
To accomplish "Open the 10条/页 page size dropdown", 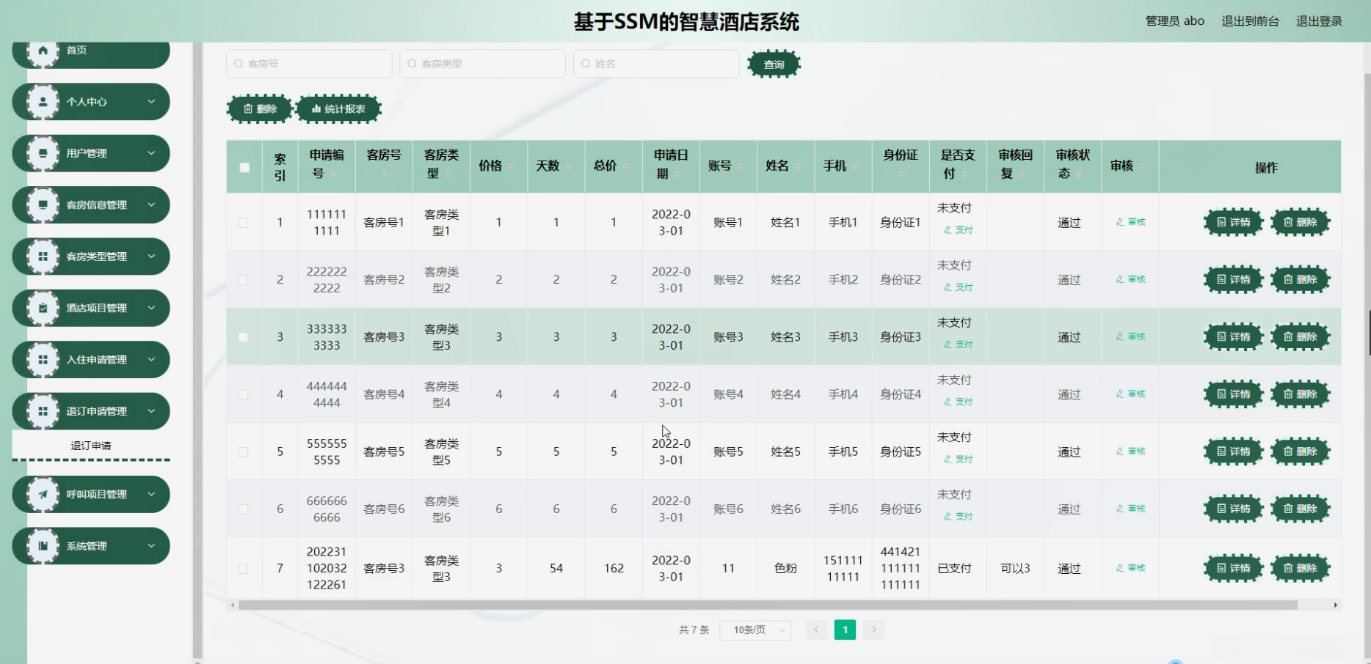I will click(755, 630).
